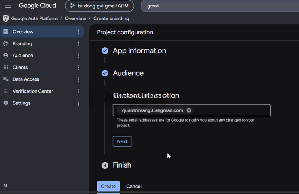The height and width of the screenshot is (194, 299).
Task: Open the Clients sidebar page
Action: click(x=20, y=68)
